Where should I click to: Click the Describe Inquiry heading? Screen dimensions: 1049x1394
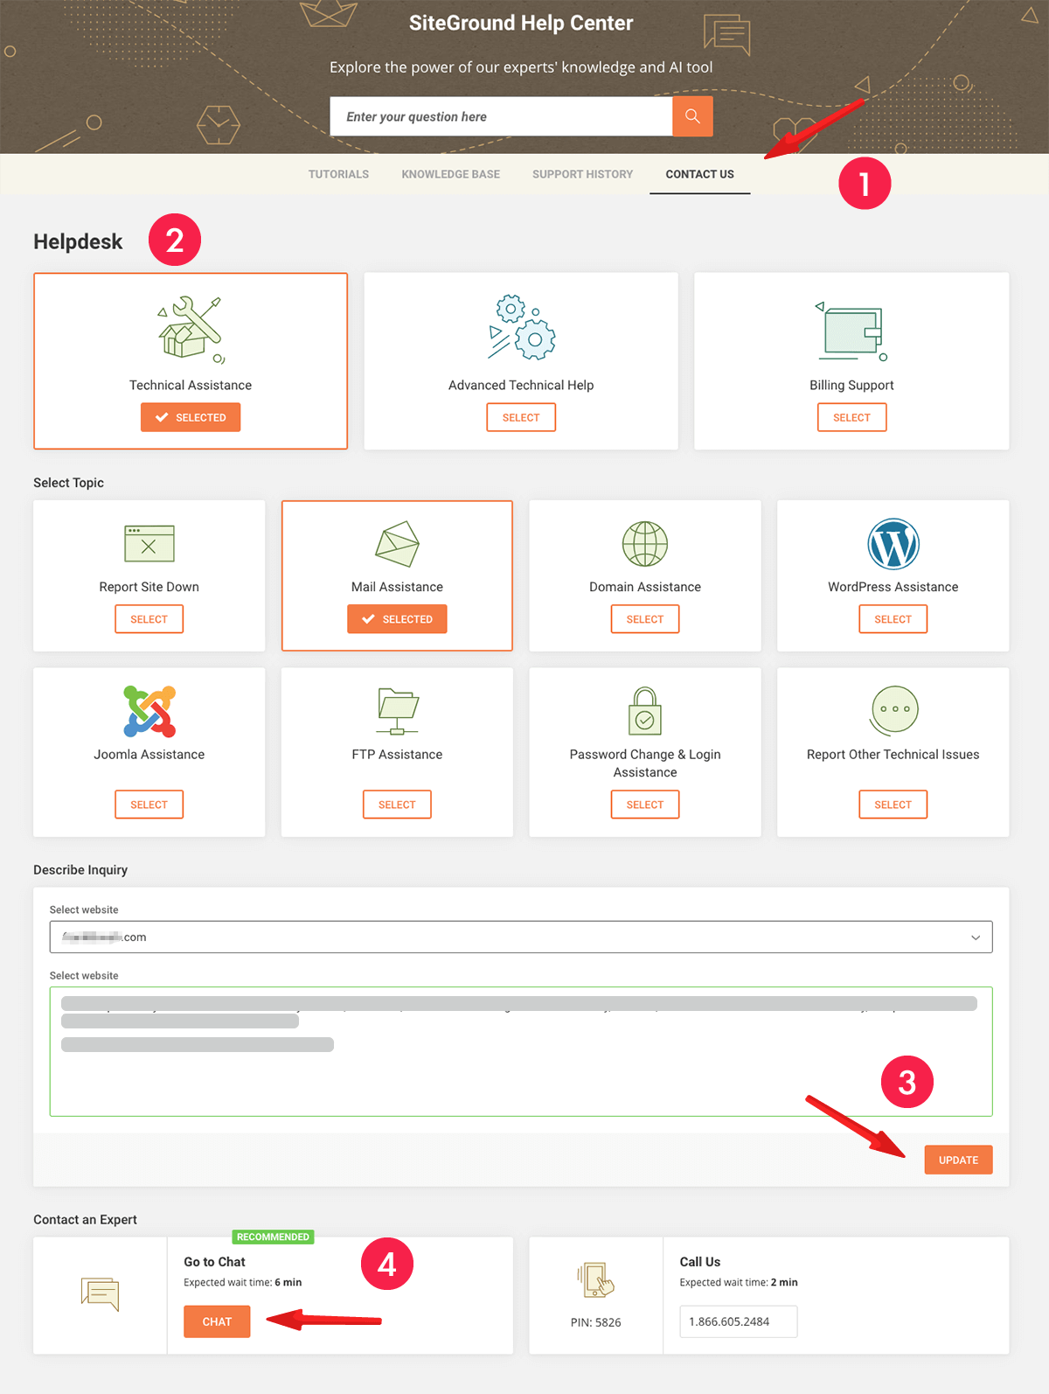[x=80, y=870]
